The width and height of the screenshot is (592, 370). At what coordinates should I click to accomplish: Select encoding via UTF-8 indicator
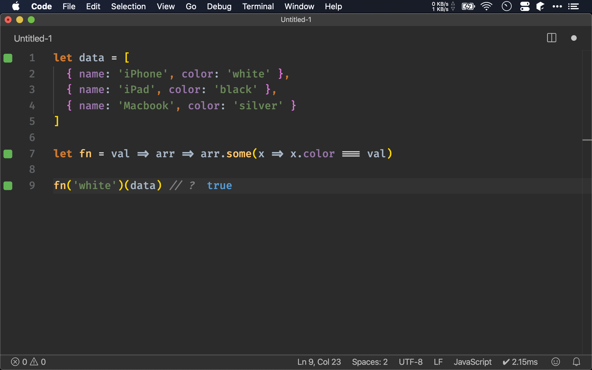click(x=410, y=362)
